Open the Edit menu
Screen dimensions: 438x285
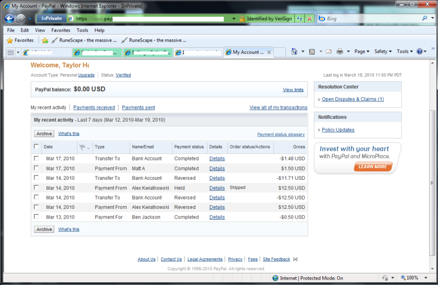point(25,30)
